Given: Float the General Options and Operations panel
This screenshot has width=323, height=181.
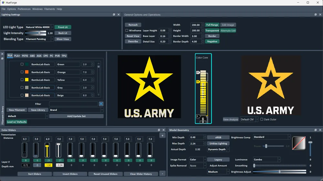Looking at the screenshot, I should [x=316, y=14].
